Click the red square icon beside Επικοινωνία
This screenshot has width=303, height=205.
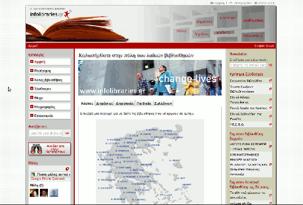pyautogui.click(x=32, y=115)
